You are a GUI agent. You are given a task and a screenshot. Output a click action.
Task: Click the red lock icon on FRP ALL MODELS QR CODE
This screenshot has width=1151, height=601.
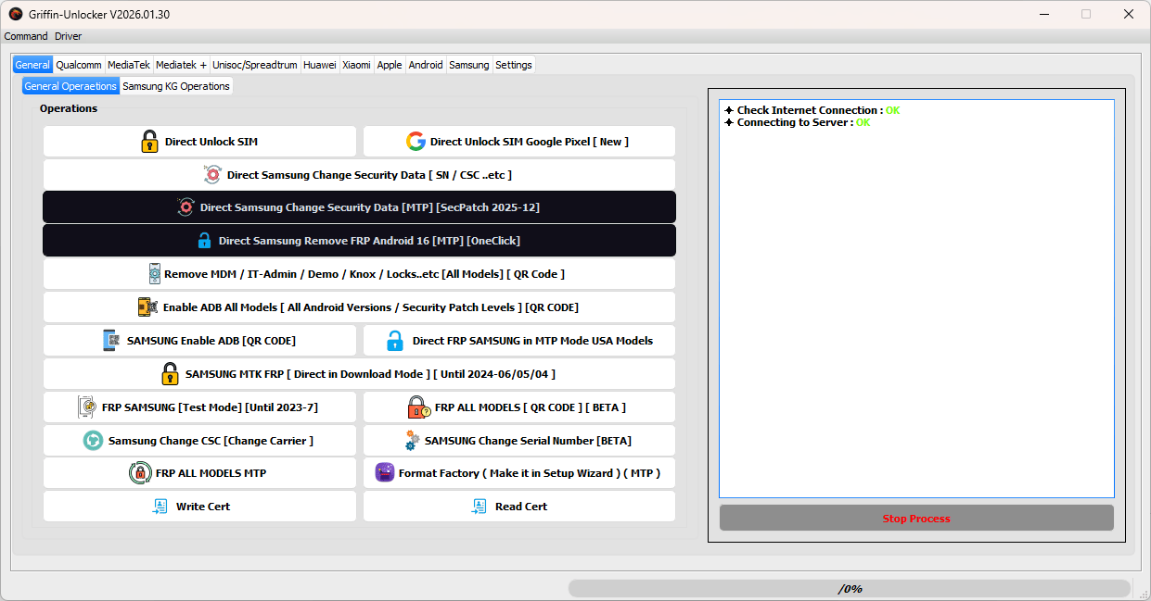[x=418, y=407]
